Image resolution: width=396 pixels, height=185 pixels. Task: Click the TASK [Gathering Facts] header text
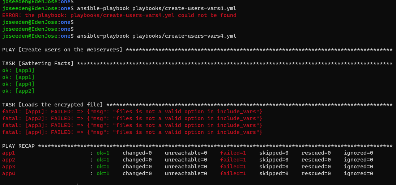click(38, 63)
